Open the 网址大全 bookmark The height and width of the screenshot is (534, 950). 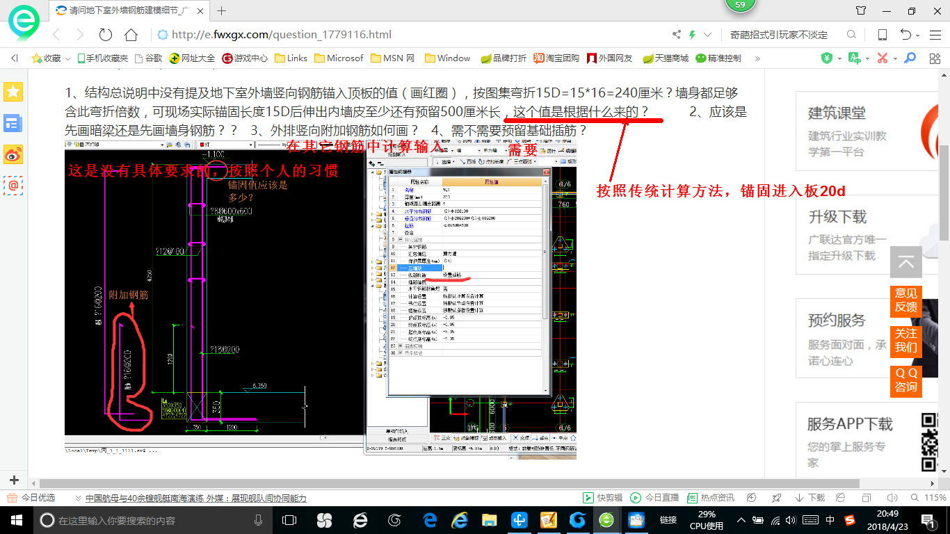click(x=193, y=58)
